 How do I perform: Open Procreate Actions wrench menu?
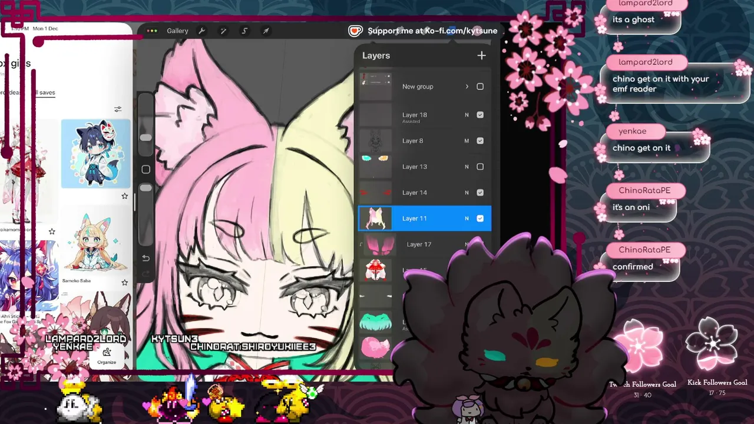[x=202, y=31]
